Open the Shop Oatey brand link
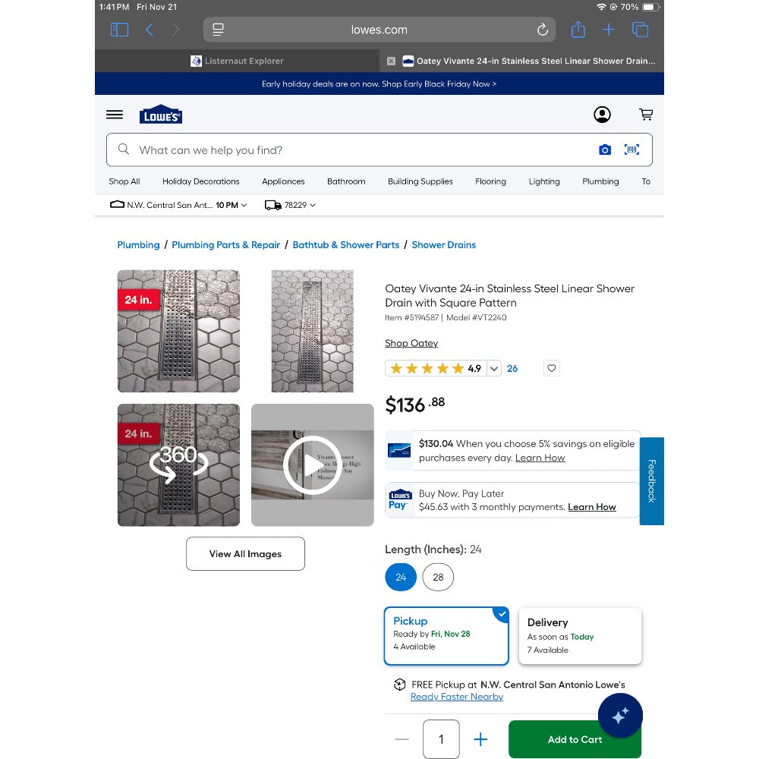 411,343
